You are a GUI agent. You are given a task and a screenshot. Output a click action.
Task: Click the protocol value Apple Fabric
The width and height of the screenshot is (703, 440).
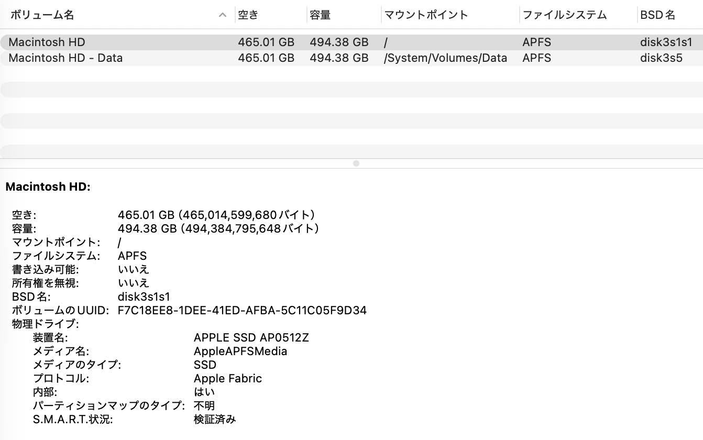click(228, 378)
